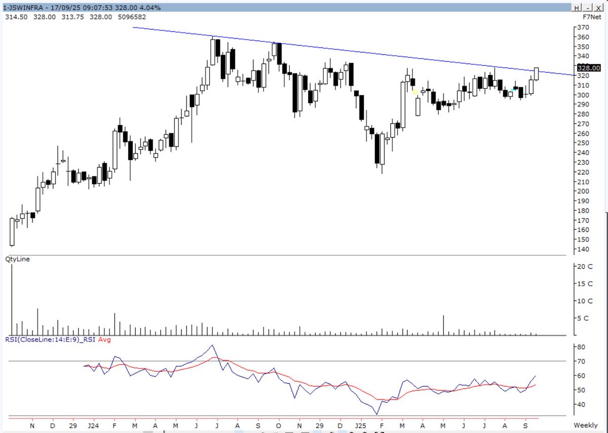The width and height of the screenshot is (608, 433).
Task: Click the minimize button of the chart window
Action: tap(588, 7)
